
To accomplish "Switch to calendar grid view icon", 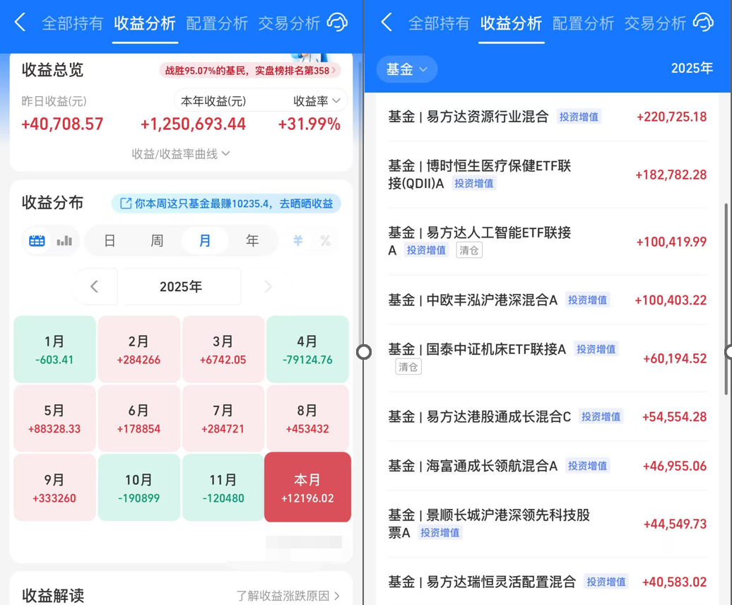I will click(37, 241).
